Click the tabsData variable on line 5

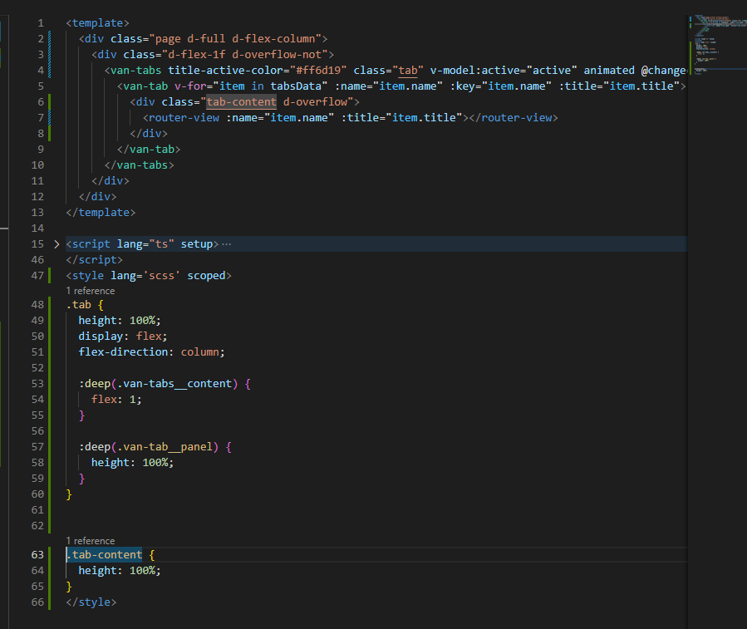(297, 86)
